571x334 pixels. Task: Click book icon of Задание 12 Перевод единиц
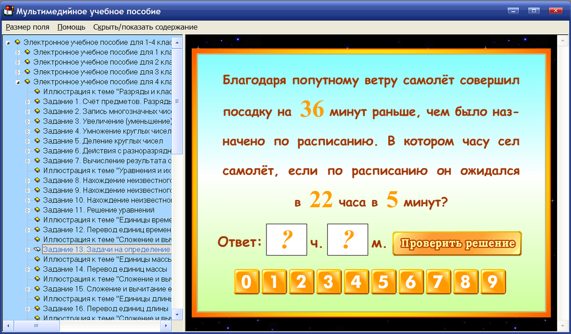click(37, 229)
